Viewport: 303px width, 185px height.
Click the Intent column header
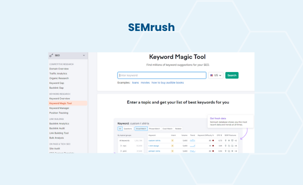(x=173, y=135)
